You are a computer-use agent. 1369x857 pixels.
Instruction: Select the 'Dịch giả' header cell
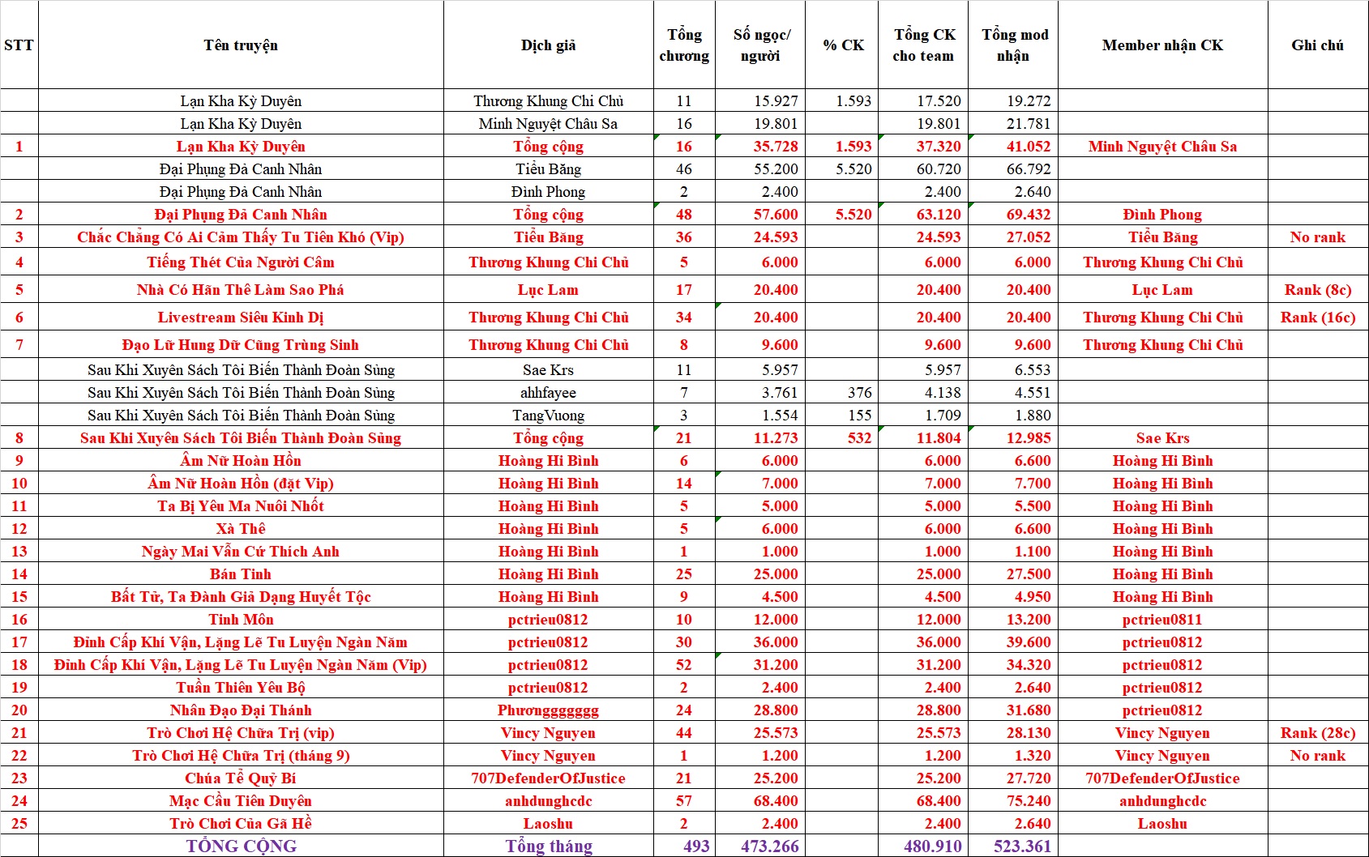pyautogui.click(x=548, y=45)
